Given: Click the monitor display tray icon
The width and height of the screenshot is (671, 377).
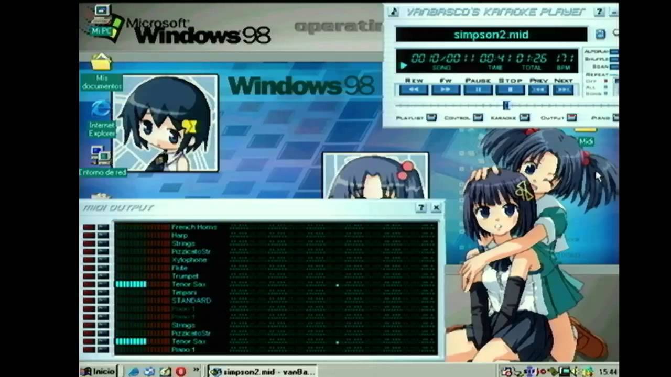Looking at the screenshot, I should coord(566,371).
